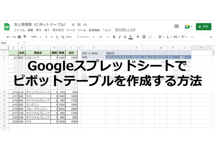The width and height of the screenshot is (215, 150).
Task: Open the comment history icon
Action: click(176, 26)
